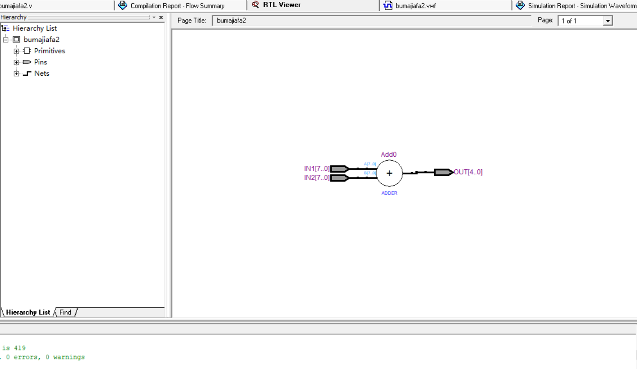Click the Compilation Report tab icon
Screen dimensions: 637x369
pyautogui.click(x=123, y=5)
